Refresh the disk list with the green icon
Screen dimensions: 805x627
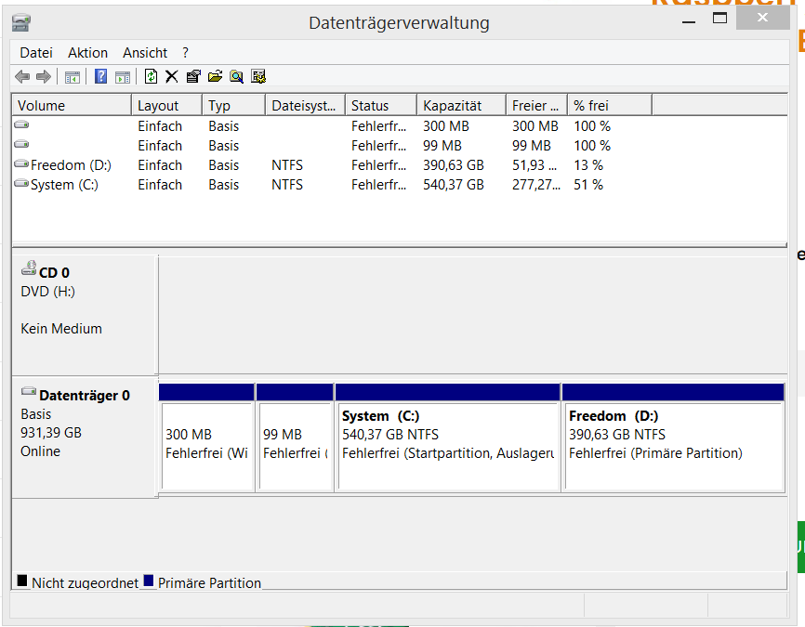(x=151, y=77)
